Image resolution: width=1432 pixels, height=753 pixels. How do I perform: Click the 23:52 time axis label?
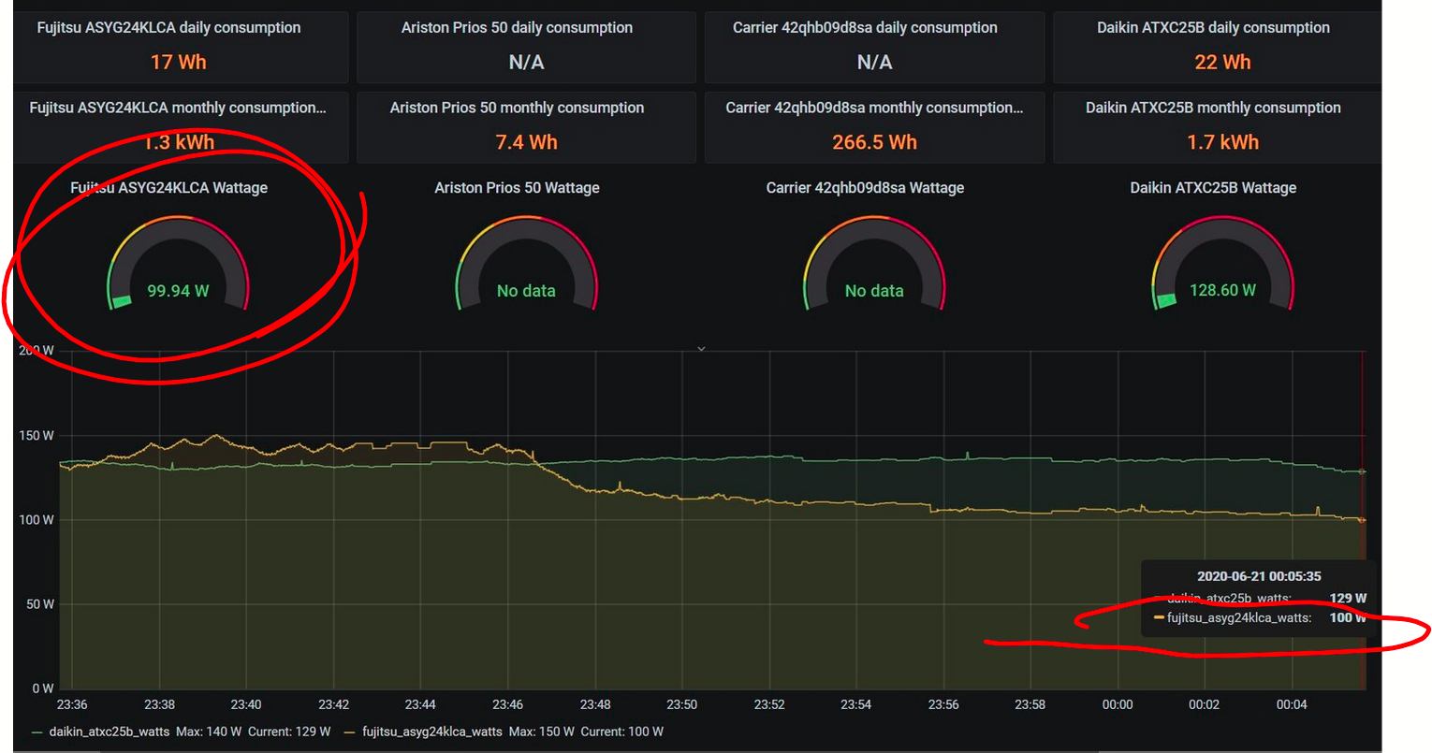click(x=769, y=704)
